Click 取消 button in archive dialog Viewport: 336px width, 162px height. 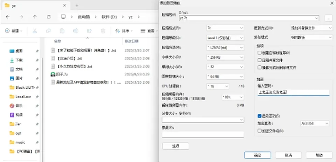pos(288,155)
